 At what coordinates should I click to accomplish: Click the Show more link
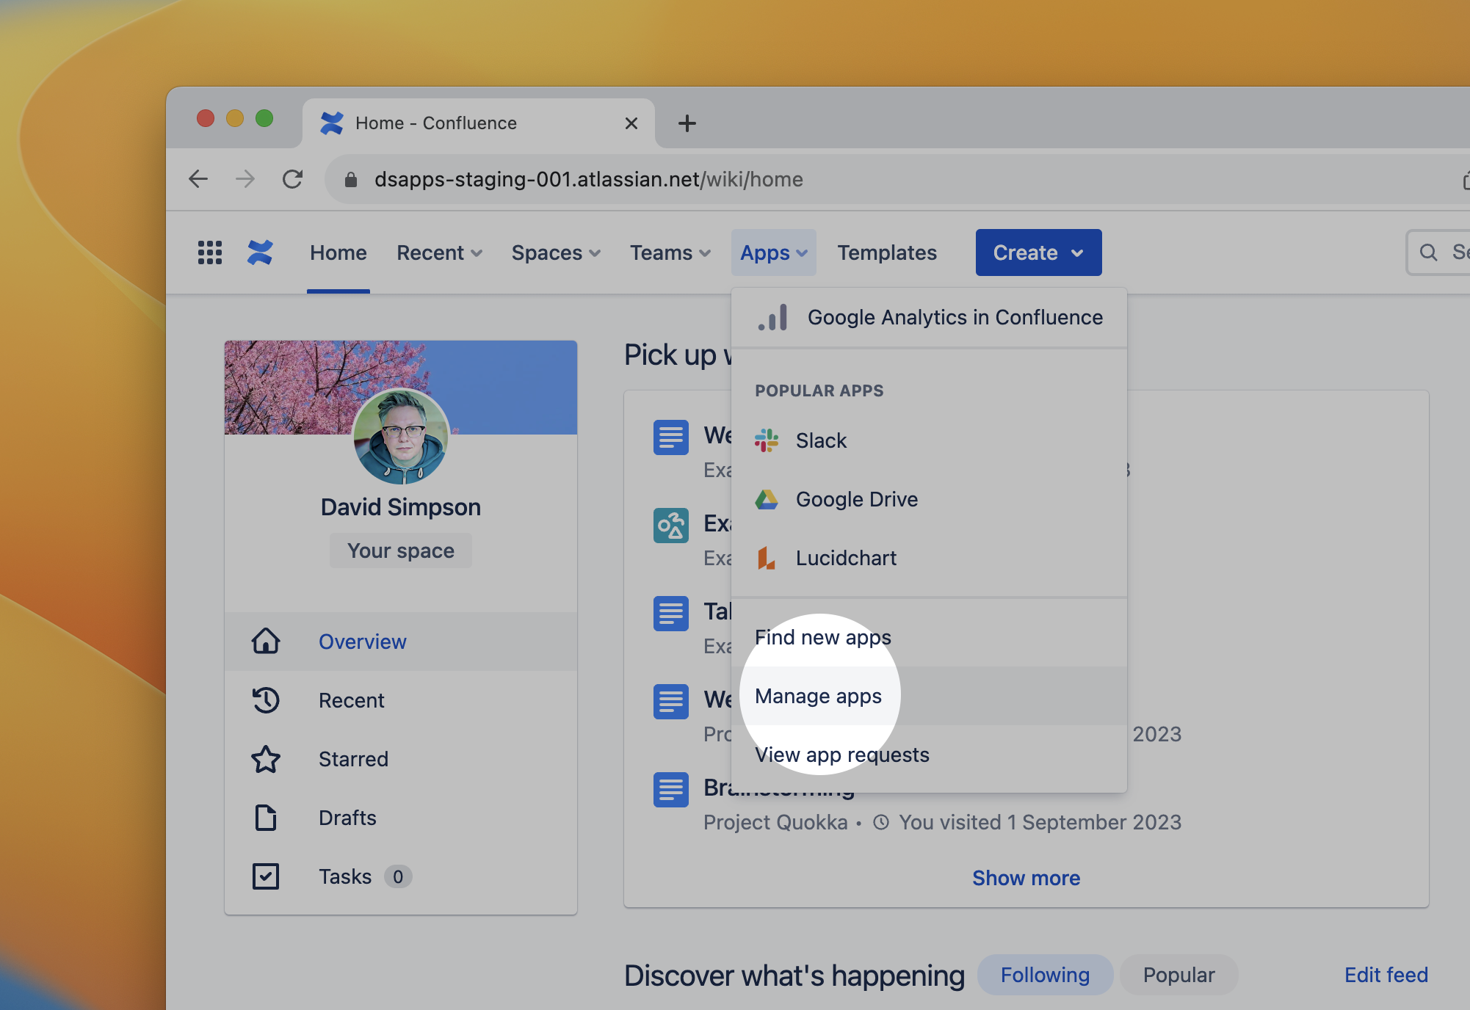point(1026,878)
